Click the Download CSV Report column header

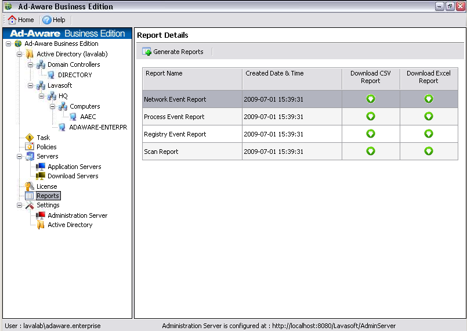point(371,79)
